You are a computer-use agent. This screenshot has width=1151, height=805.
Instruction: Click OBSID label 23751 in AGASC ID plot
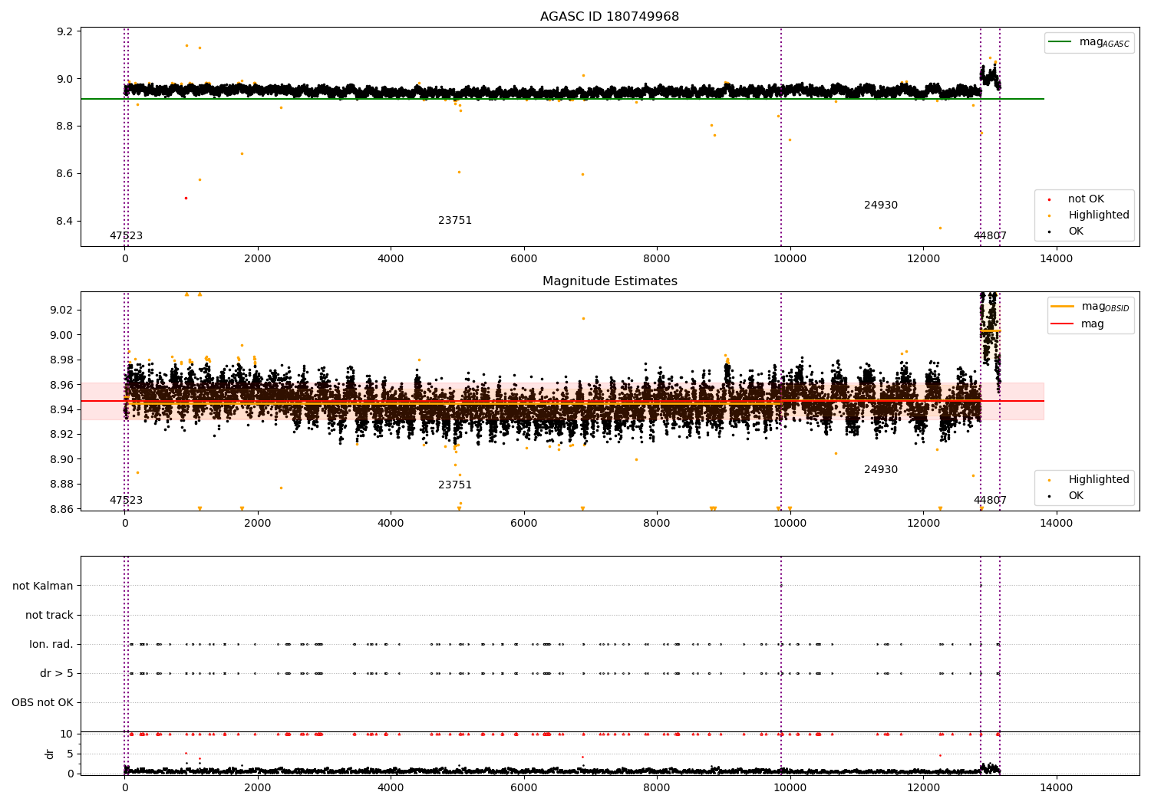point(455,221)
